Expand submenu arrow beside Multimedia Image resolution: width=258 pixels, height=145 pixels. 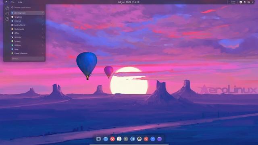point(43,29)
